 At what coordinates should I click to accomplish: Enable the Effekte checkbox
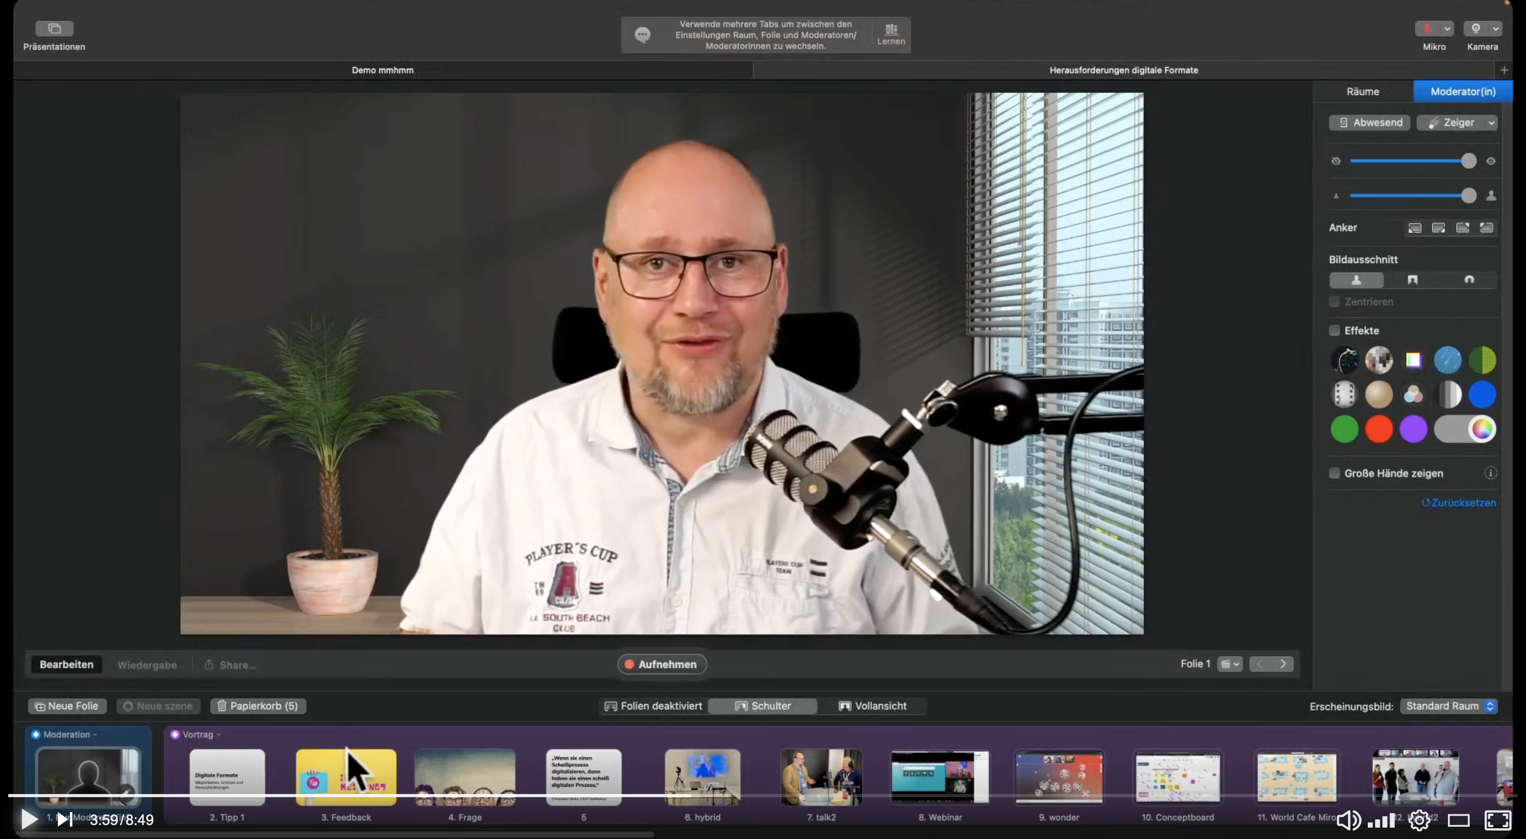click(1334, 331)
